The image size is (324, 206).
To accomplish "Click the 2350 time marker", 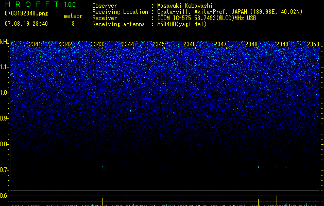I will [x=313, y=44].
